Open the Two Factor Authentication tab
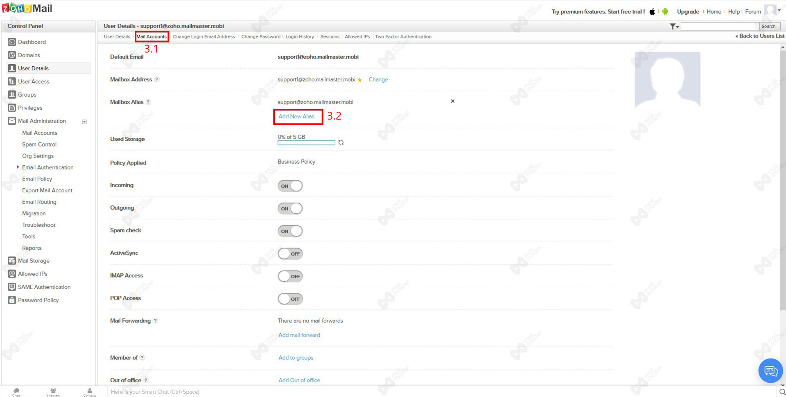786x397 pixels. point(403,36)
